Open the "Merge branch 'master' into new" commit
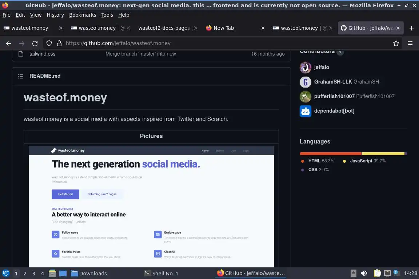419x279 pixels. [x=140, y=54]
